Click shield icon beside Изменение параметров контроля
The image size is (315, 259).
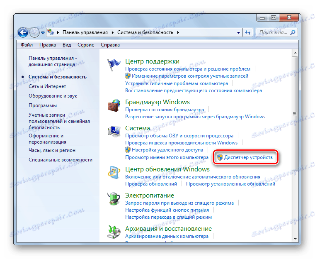coord(128,76)
